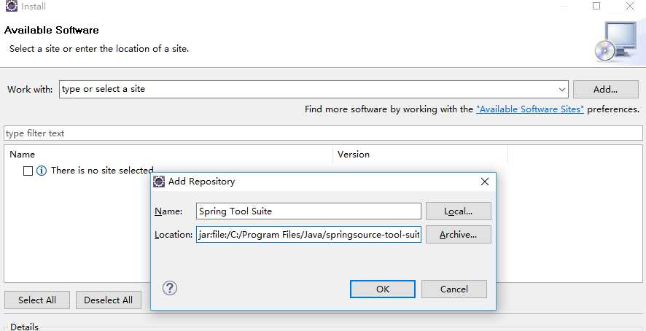This screenshot has height=331, width=646.
Task: Click the Eclipse icon in Install title bar
Action: pyautogui.click(x=12, y=6)
